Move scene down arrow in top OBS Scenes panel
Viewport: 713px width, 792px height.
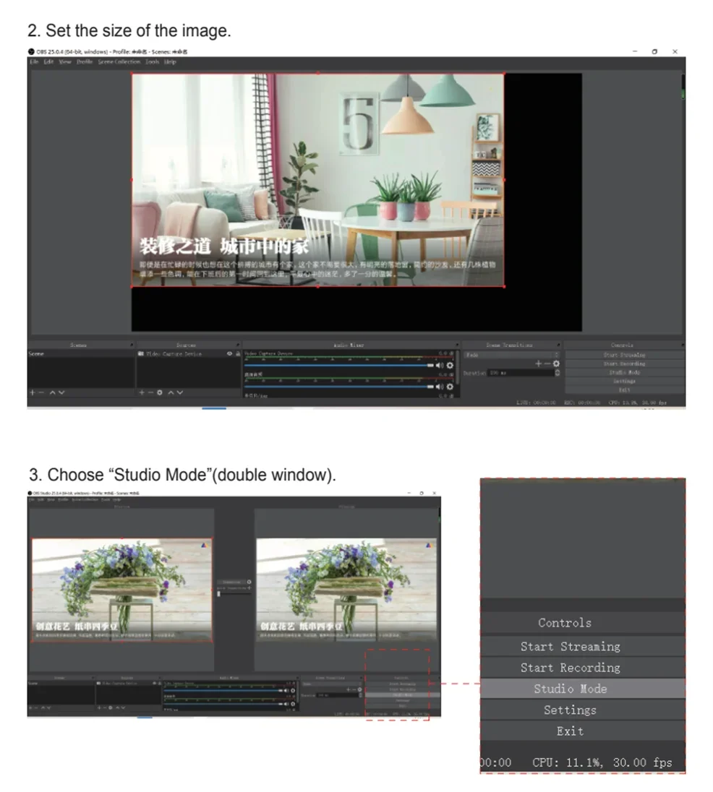coord(61,392)
